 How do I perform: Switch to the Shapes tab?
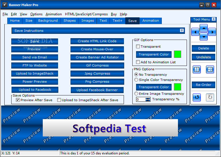[x=70, y=21]
